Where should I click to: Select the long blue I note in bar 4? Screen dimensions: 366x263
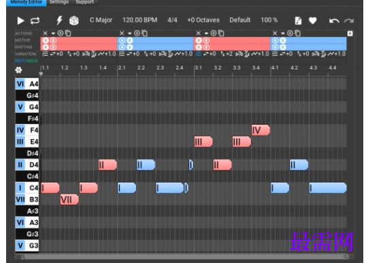[x=328, y=188]
